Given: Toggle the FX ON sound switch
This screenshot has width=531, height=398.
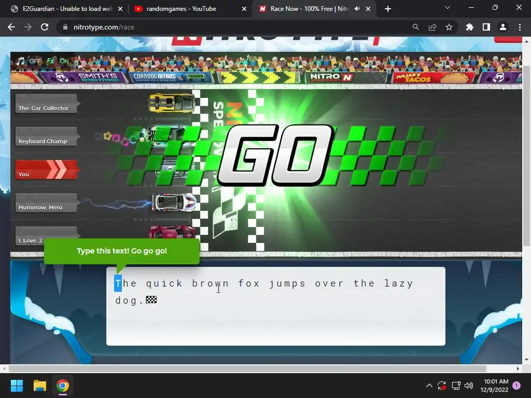Looking at the screenshot, I should pyautogui.click(x=58, y=61).
